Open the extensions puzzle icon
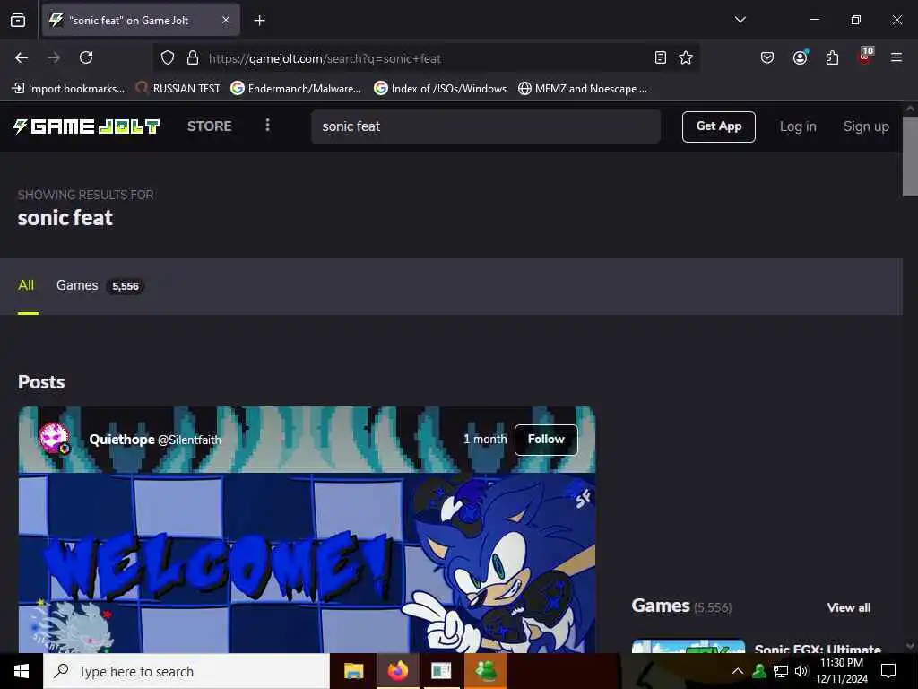 coord(832,57)
